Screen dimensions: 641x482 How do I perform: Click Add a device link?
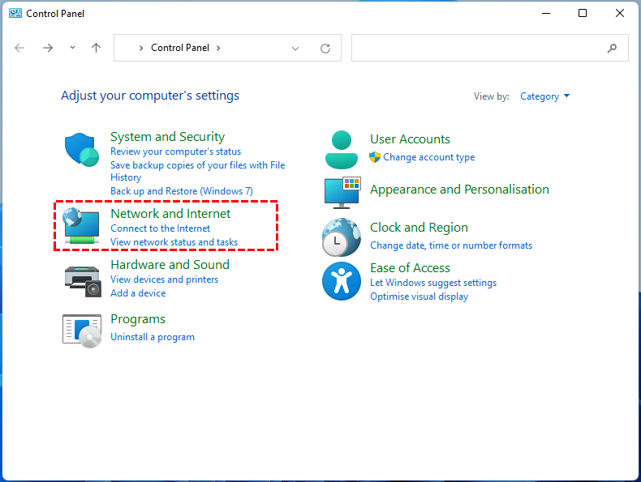coord(138,293)
